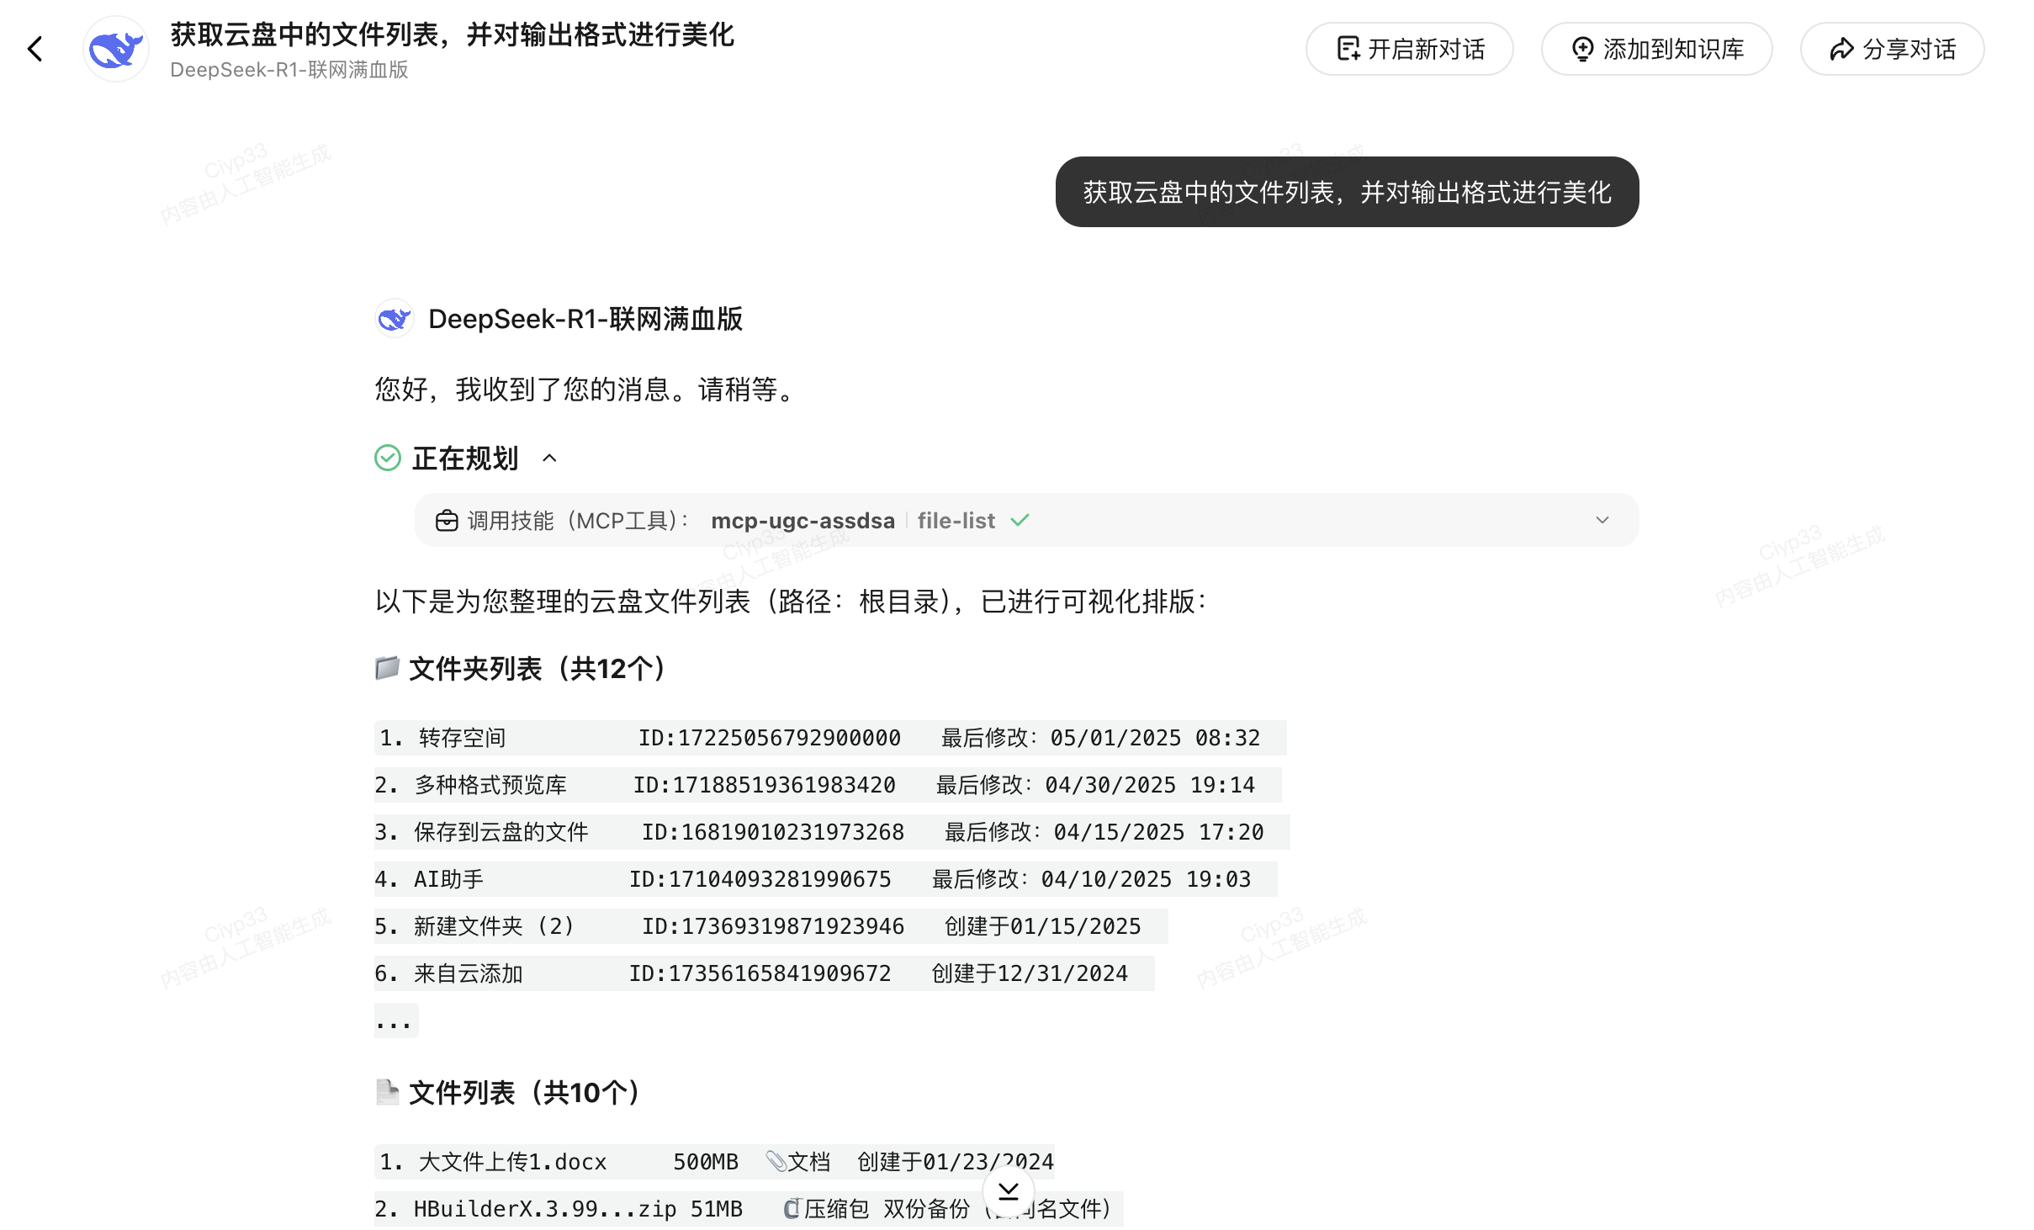Start a new chat with 开启新对话
The width and height of the screenshot is (2034, 1230).
1409,49
